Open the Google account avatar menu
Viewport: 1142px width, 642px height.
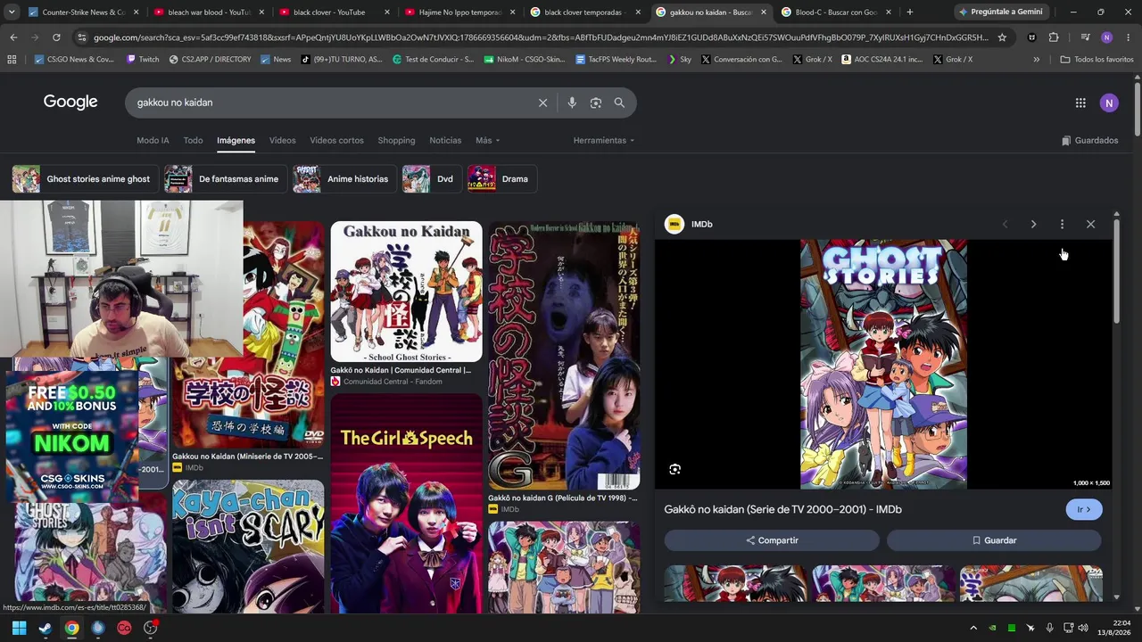1109,103
